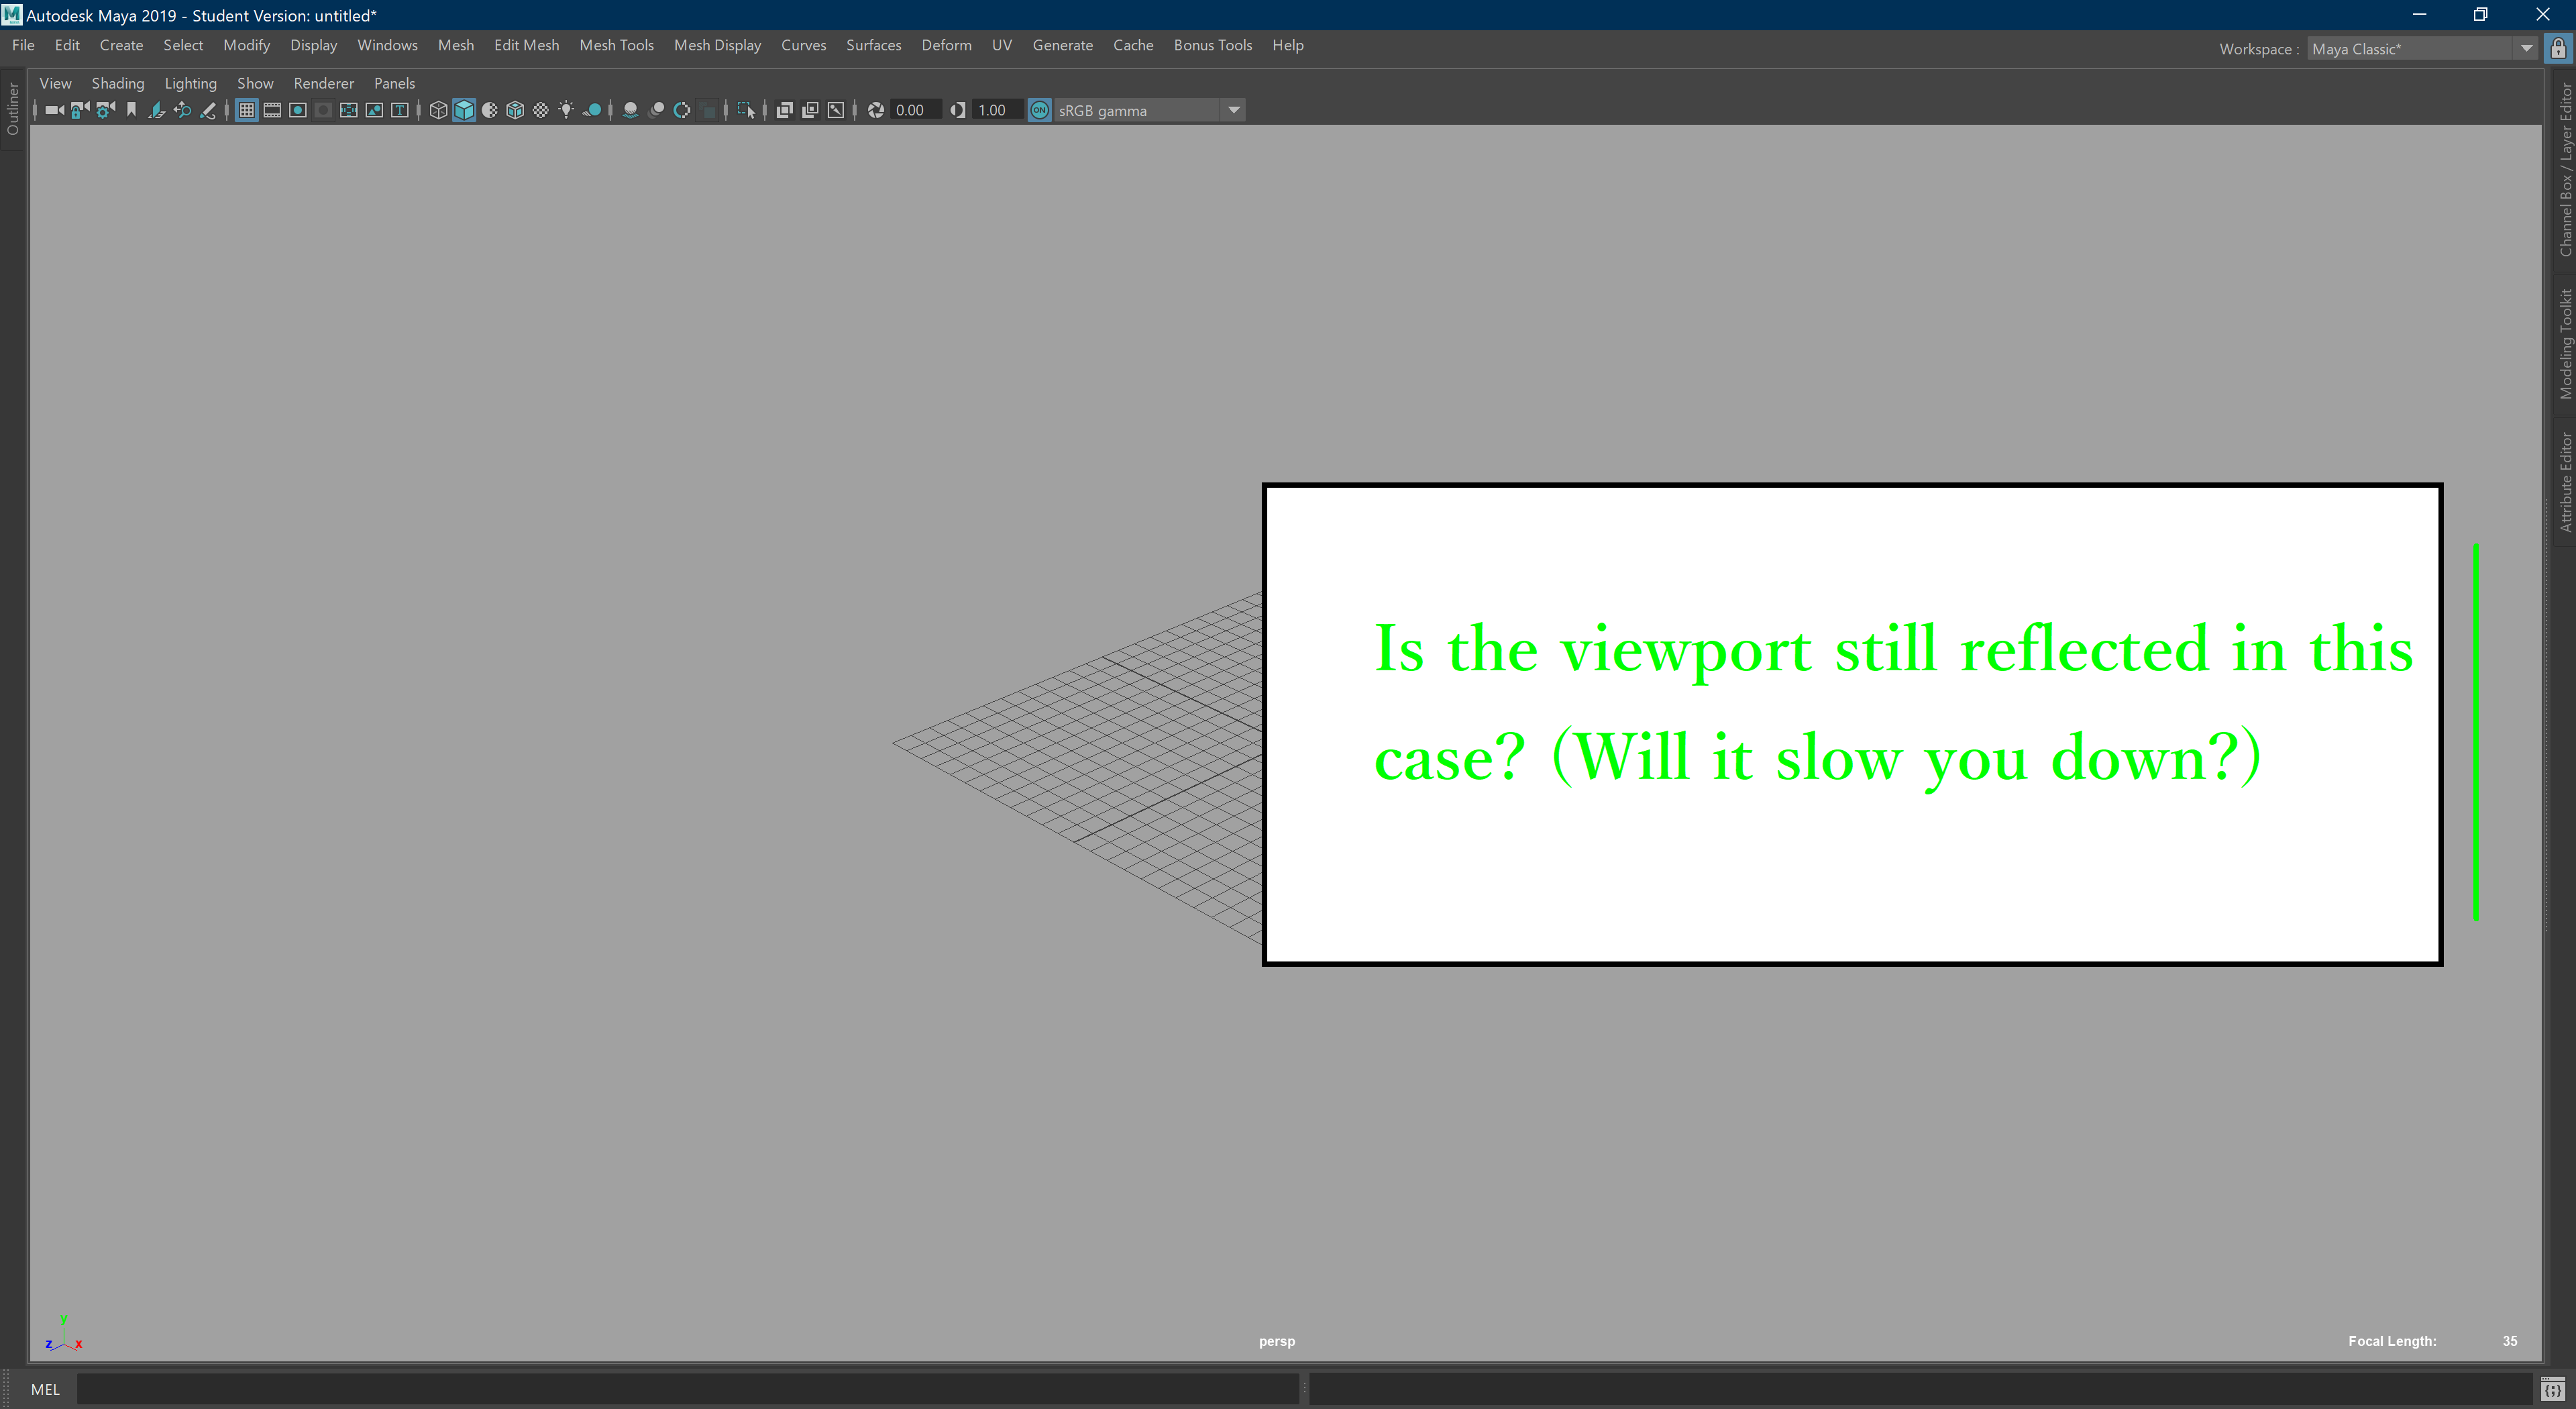Toggle color management ON button
The height and width of the screenshot is (1409, 2576).
pos(1040,110)
